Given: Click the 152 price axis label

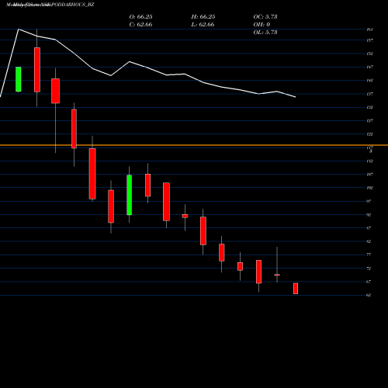Looking at the screenshot, I should pyautogui.click(x=370, y=54).
